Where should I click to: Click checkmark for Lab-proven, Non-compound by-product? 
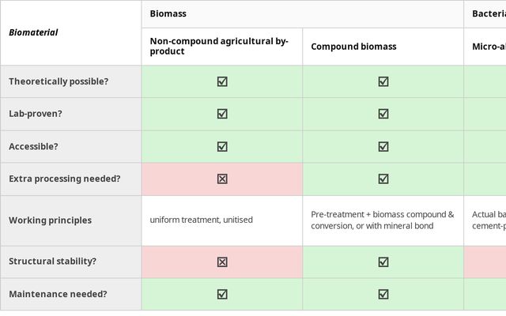point(222,114)
